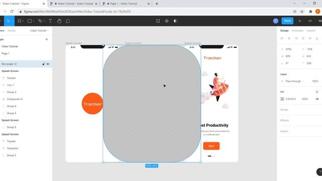This screenshot has height=181, width=322.
Task: Open the Stroke section
Action: [x=284, y=110]
